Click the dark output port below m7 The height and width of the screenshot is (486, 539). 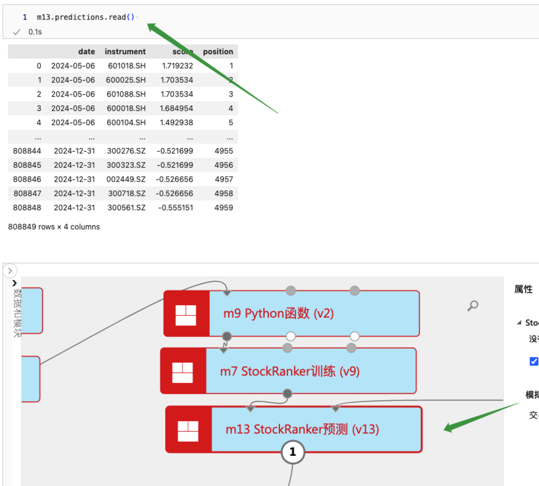click(x=287, y=393)
